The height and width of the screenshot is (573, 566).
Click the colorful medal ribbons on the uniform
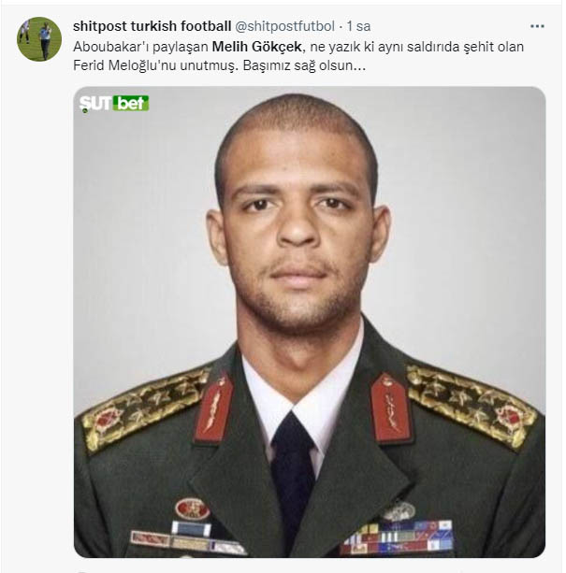click(x=396, y=538)
